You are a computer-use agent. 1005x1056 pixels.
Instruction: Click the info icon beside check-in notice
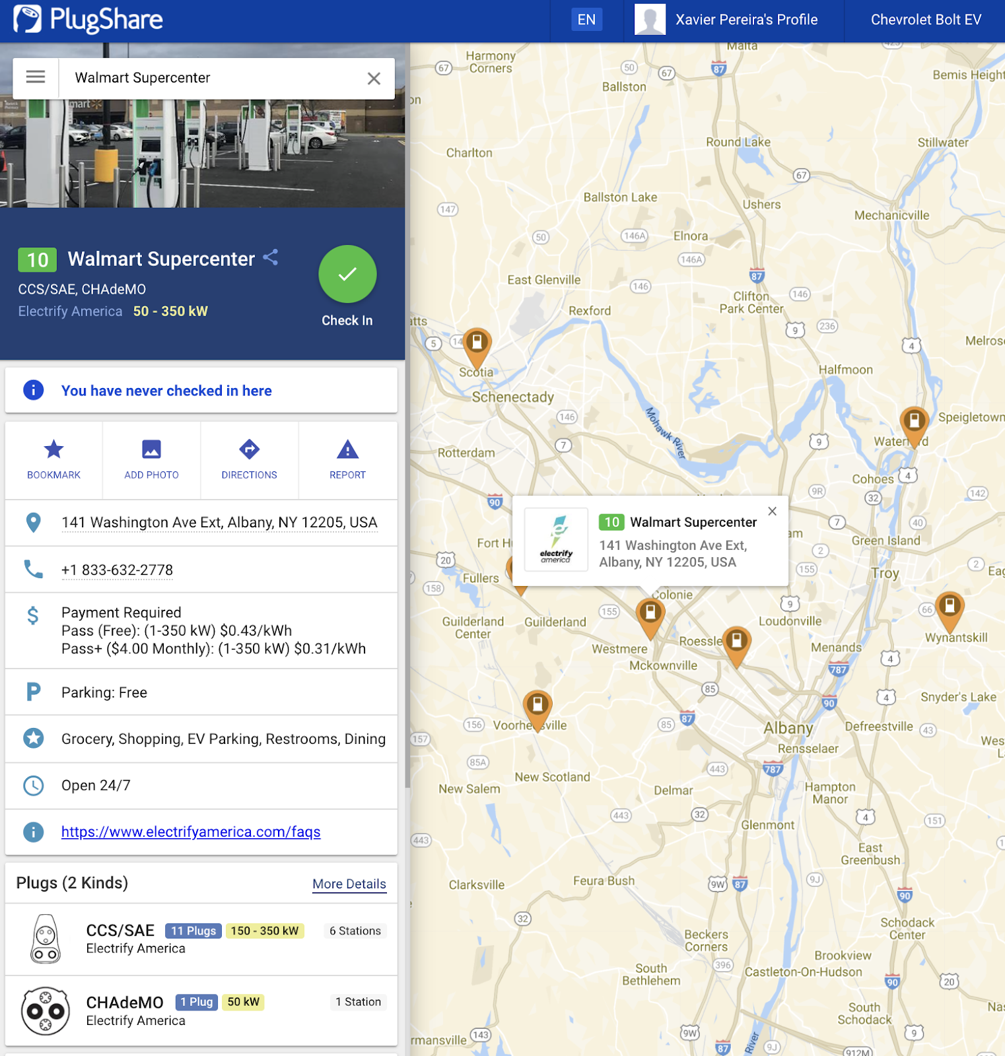33,390
